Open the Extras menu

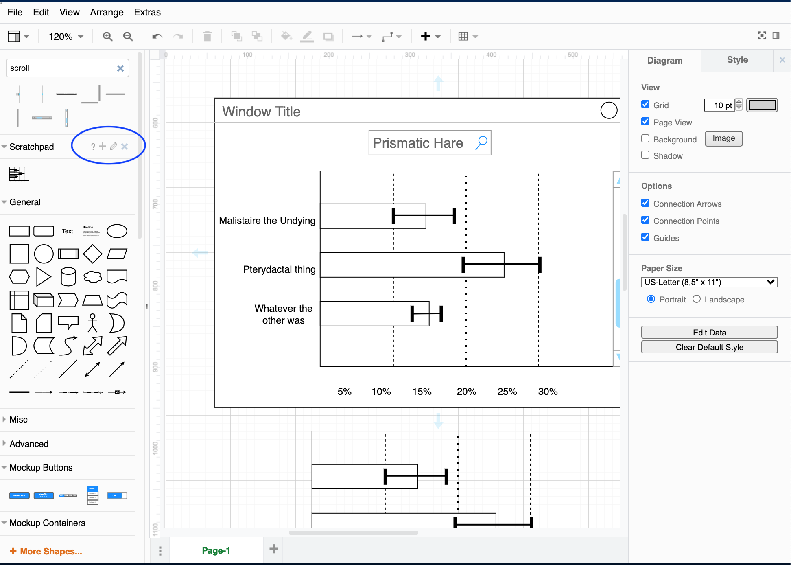coord(147,13)
